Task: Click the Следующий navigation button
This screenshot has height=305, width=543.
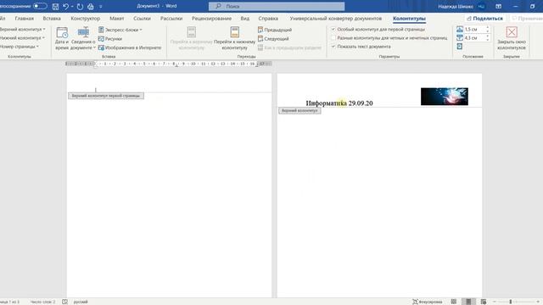Action: pos(273,39)
